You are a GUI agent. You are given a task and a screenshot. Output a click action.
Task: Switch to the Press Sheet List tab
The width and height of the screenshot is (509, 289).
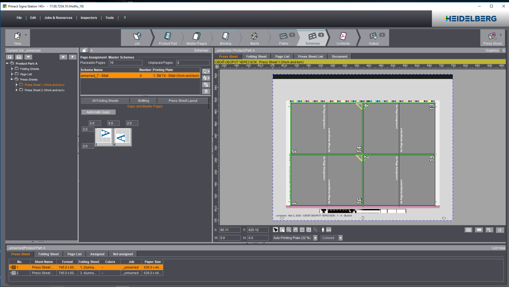pos(310,57)
